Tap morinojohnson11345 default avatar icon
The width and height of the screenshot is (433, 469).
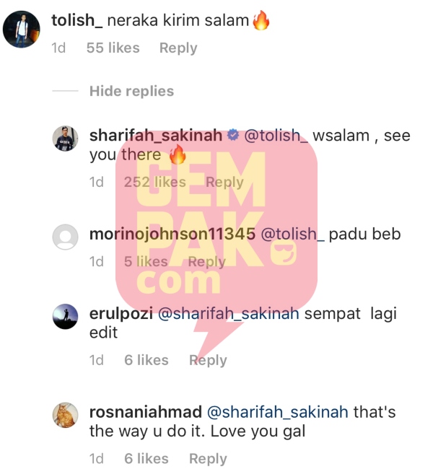[x=65, y=237]
